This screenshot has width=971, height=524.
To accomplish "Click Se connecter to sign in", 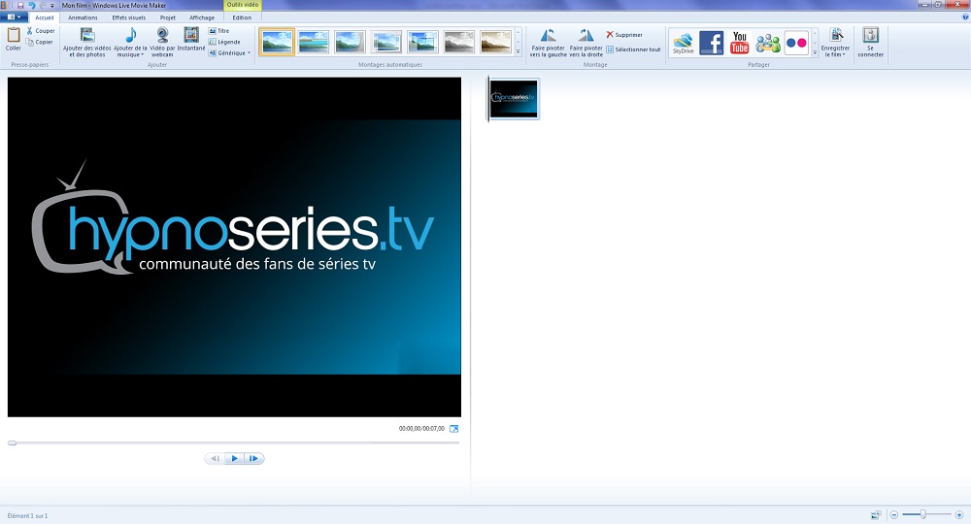I will point(870,42).
